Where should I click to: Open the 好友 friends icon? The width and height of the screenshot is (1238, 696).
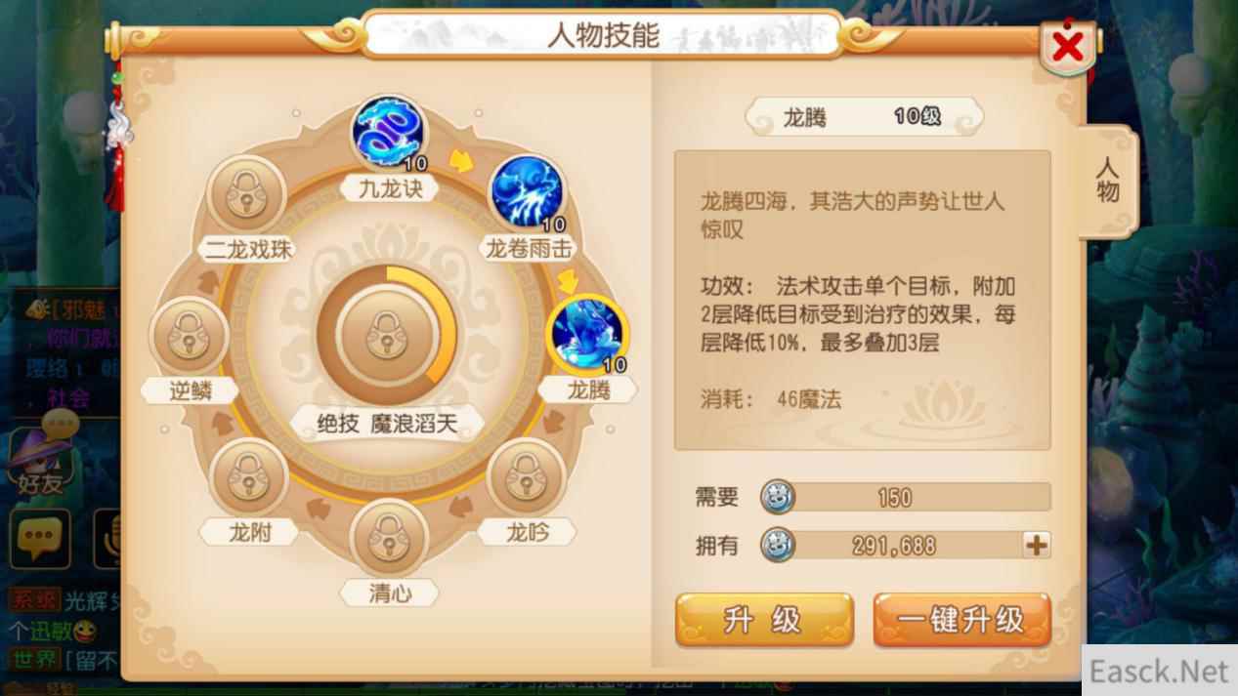[x=41, y=460]
